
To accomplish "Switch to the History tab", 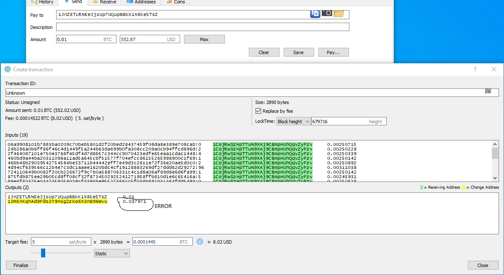I will pyautogui.click(x=42, y=2).
